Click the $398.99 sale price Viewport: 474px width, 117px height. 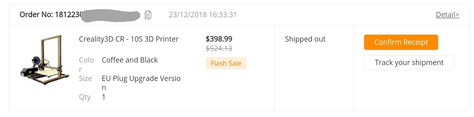[x=219, y=39]
